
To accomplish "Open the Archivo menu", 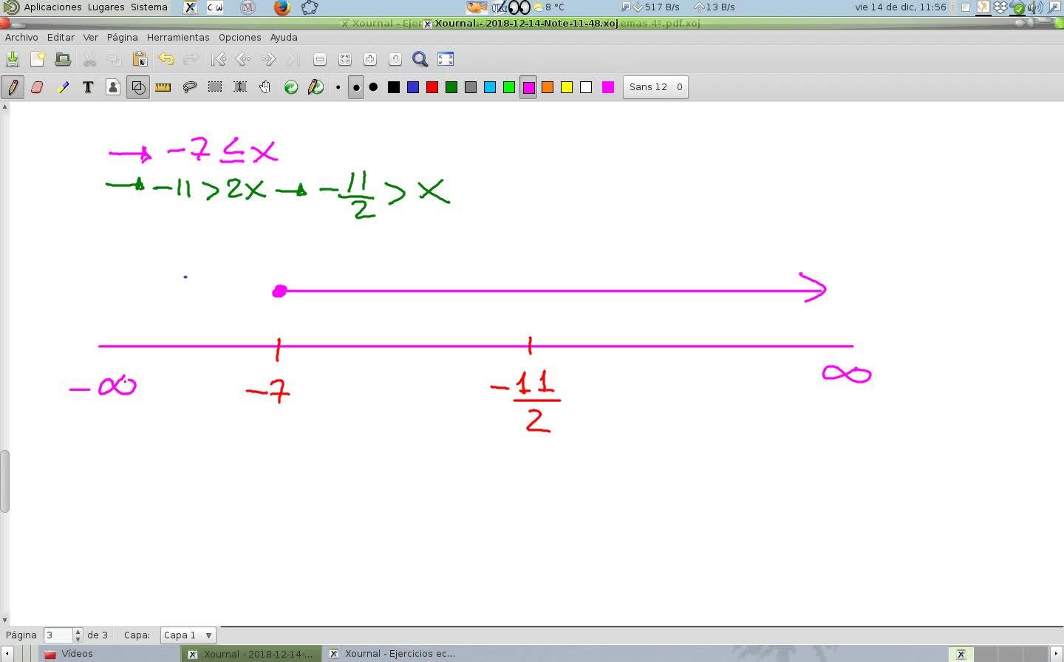I will click(x=21, y=37).
